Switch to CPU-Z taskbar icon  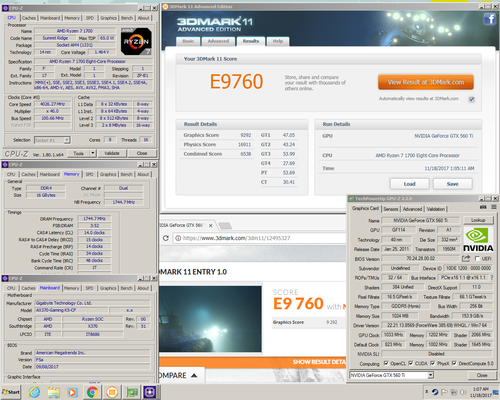coord(150,392)
